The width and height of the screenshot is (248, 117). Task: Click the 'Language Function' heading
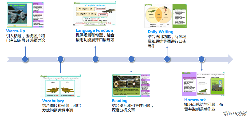(95, 30)
